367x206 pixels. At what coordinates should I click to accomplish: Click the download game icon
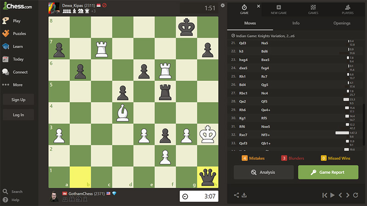tap(244, 195)
